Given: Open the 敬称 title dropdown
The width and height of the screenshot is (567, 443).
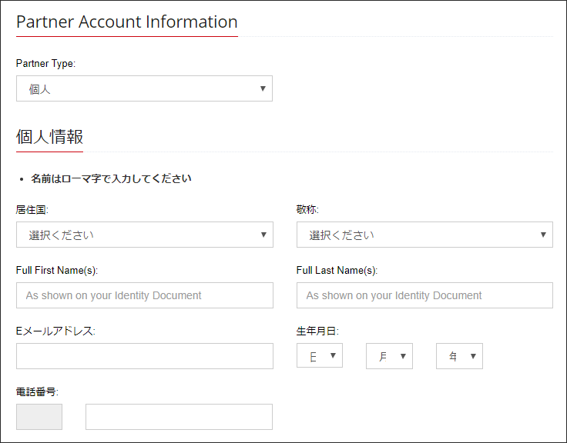Looking at the screenshot, I should [424, 235].
